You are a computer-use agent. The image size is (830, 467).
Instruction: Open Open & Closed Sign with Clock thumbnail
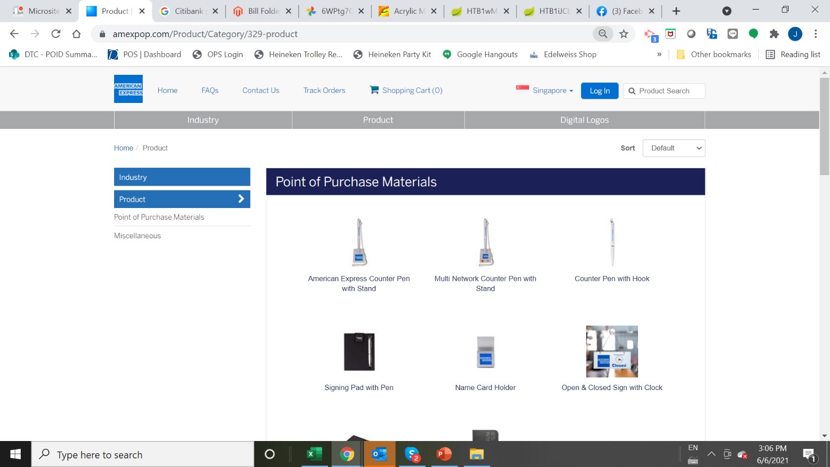612,351
